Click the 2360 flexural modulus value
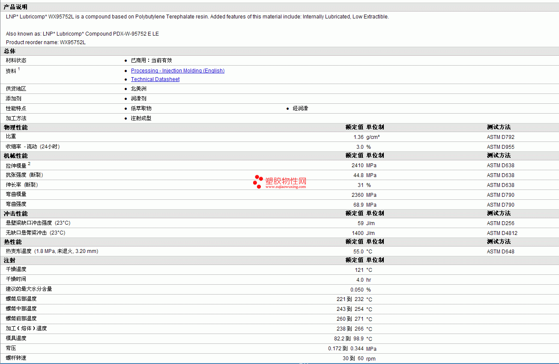 coord(358,195)
